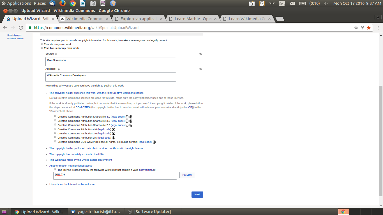Screen dimensions: 383x215
Task: Click the bookmark star icon
Action: 369,28
